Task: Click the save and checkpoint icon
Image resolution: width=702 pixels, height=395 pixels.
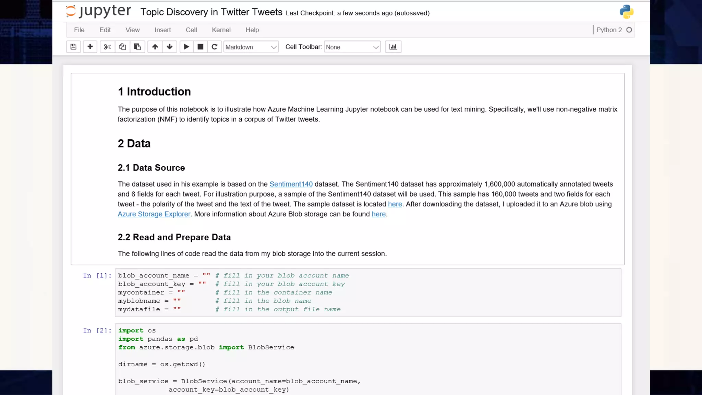Action: click(73, 47)
